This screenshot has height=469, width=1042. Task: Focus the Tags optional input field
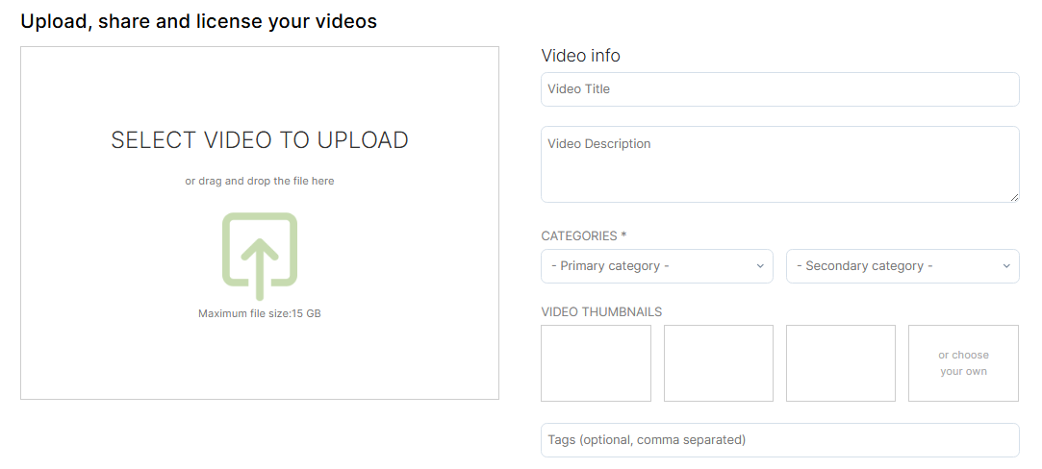tap(779, 440)
